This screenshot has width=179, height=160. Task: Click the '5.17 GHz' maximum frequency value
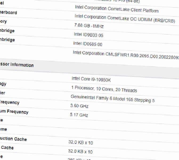(79, 115)
